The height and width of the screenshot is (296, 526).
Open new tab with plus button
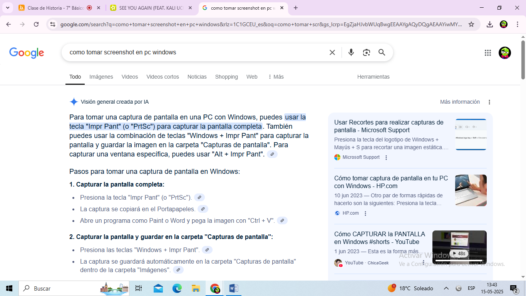click(296, 8)
